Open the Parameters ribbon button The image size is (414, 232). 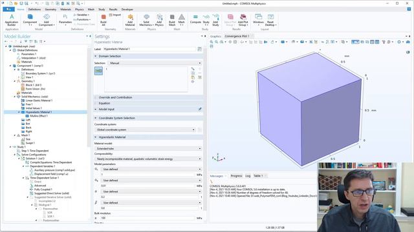click(65, 20)
